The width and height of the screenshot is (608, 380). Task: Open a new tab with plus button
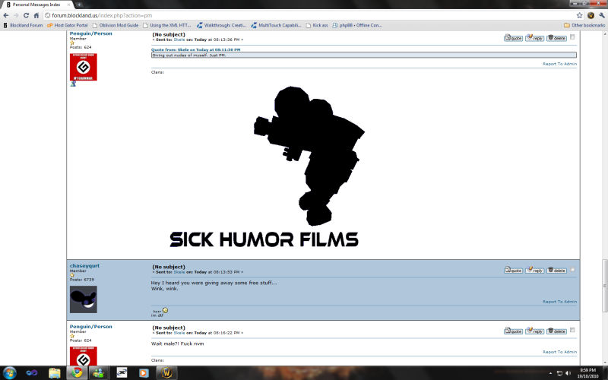[x=79, y=5]
